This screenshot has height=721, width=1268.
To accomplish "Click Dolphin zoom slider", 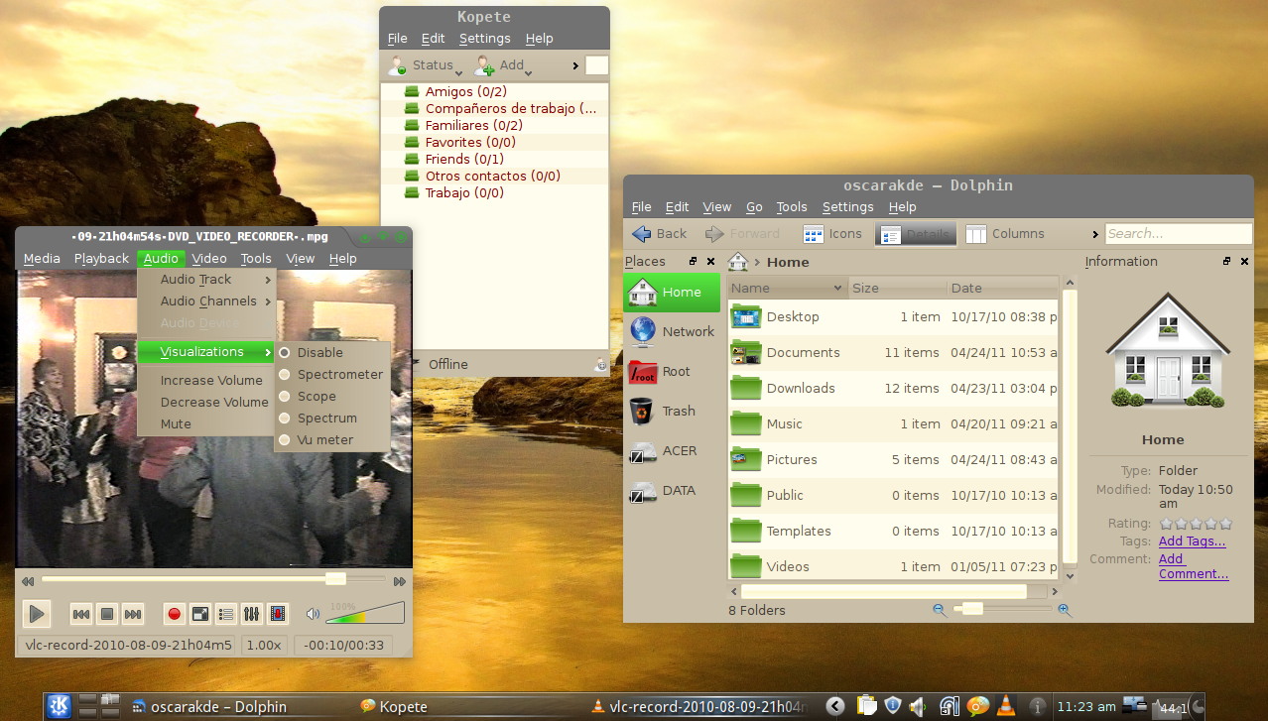I will pos(1002,609).
